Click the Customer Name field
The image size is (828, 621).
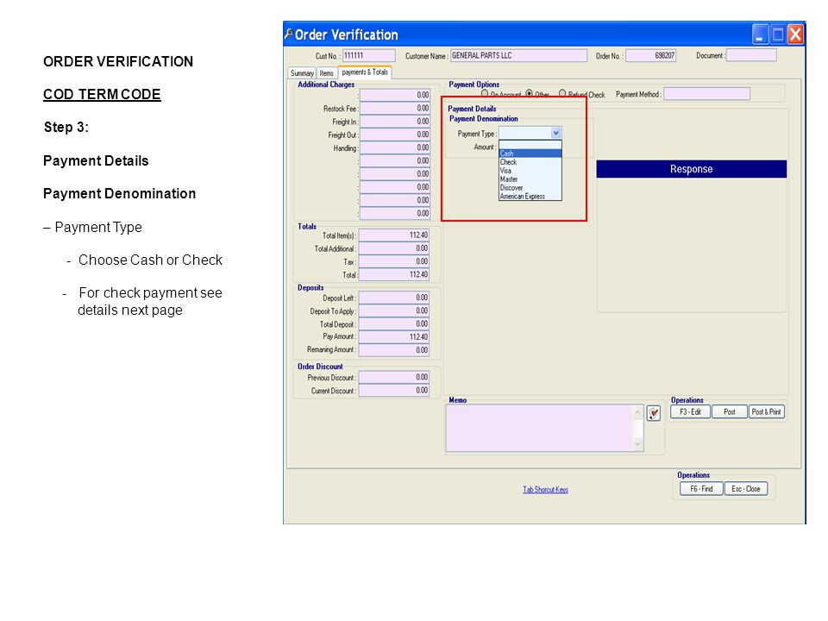(518, 55)
